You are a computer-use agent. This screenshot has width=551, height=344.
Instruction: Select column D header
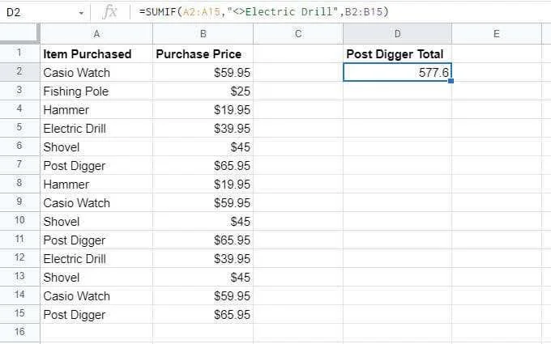(397, 34)
